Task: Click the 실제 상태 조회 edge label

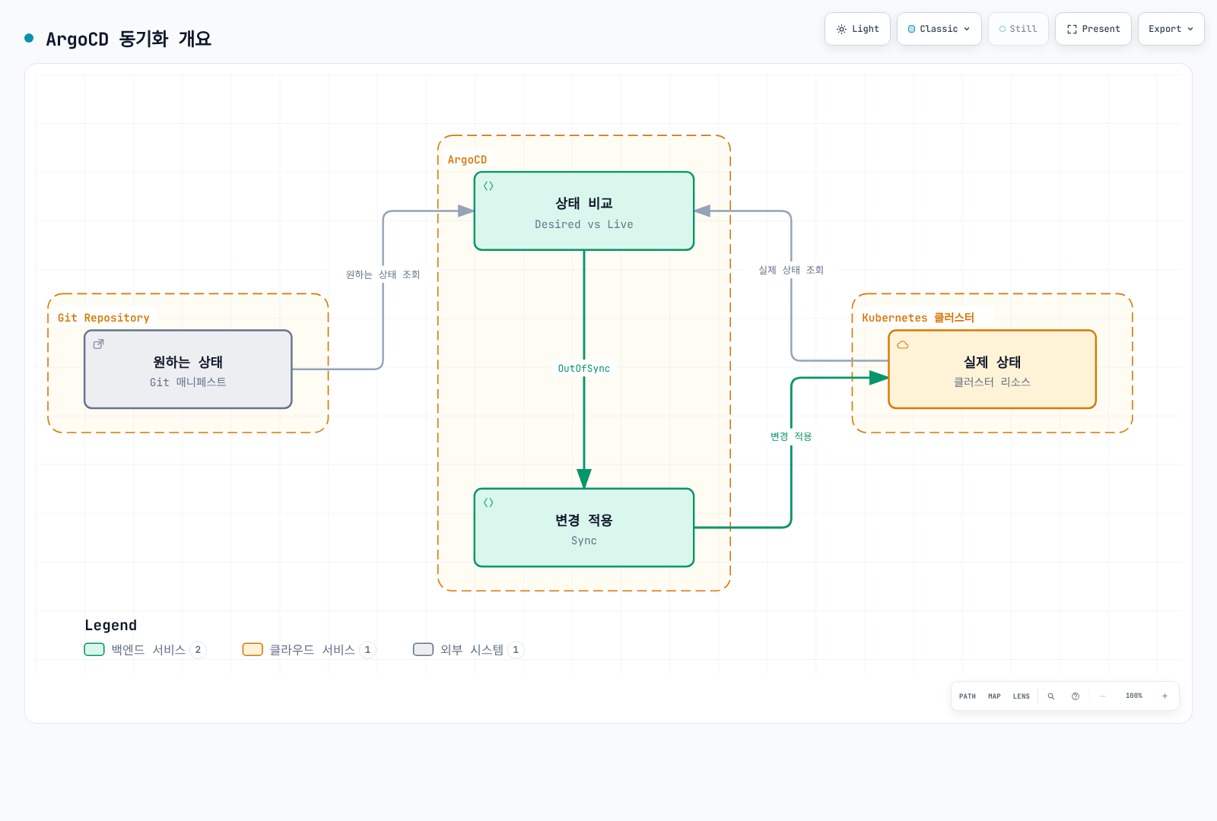Action: pyautogui.click(x=791, y=270)
